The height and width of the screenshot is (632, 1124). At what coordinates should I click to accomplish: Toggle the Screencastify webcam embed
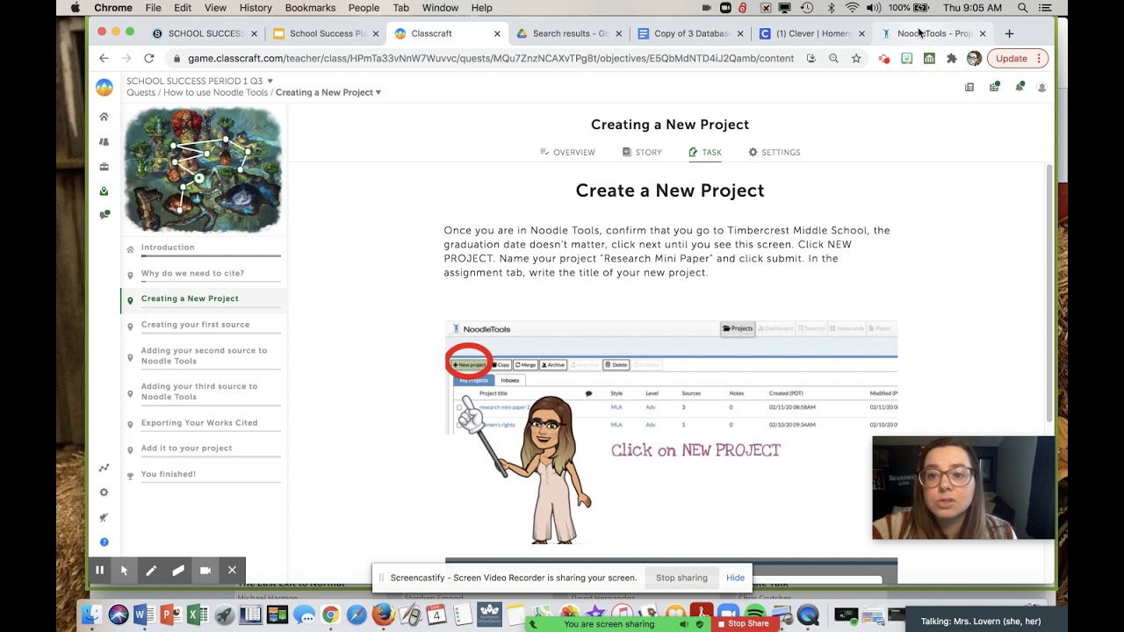(x=205, y=571)
